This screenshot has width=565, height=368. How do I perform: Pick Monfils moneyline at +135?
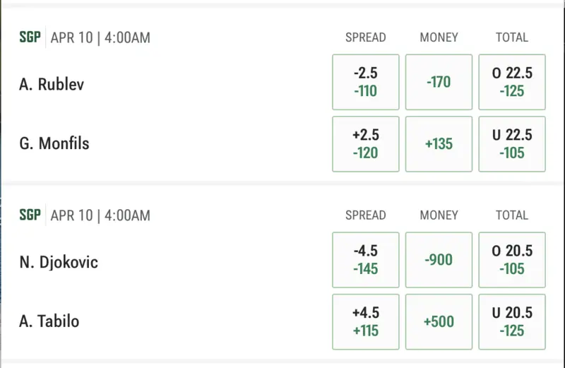click(439, 144)
